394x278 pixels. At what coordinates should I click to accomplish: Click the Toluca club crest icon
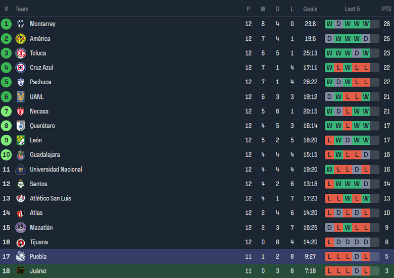point(21,53)
